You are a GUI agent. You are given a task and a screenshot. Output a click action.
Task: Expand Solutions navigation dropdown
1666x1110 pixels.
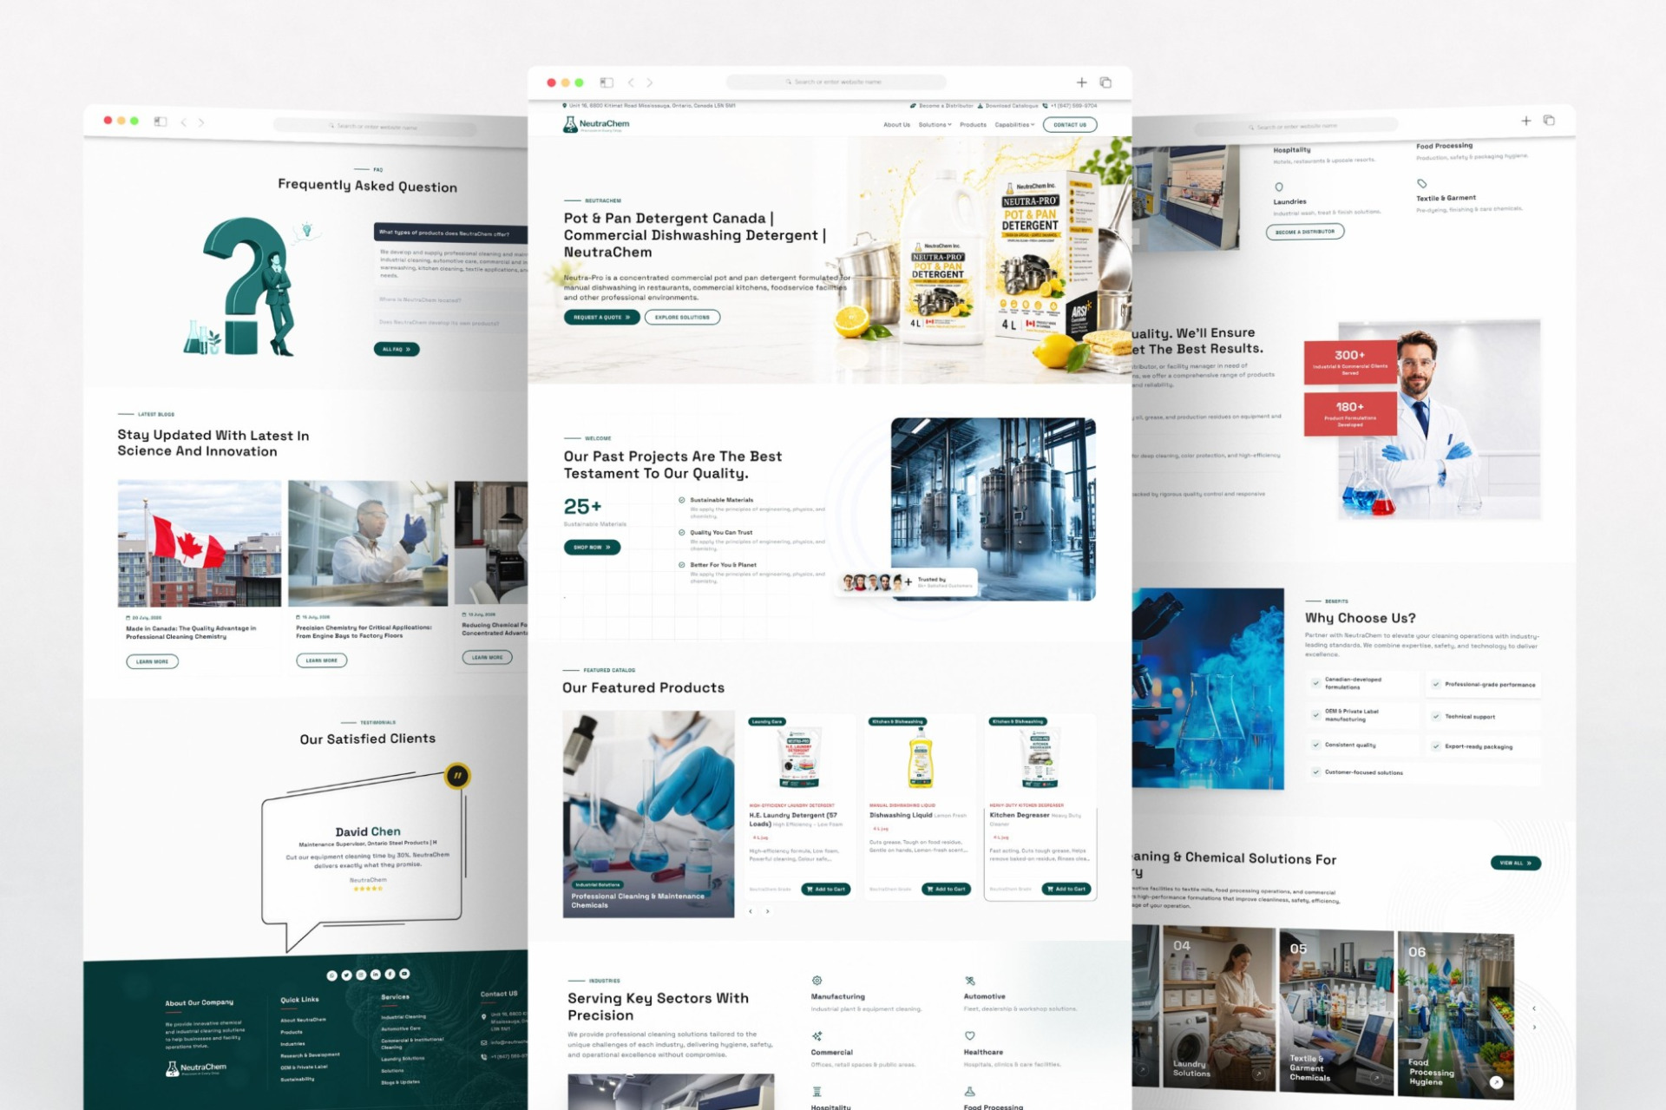tap(935, 125)
